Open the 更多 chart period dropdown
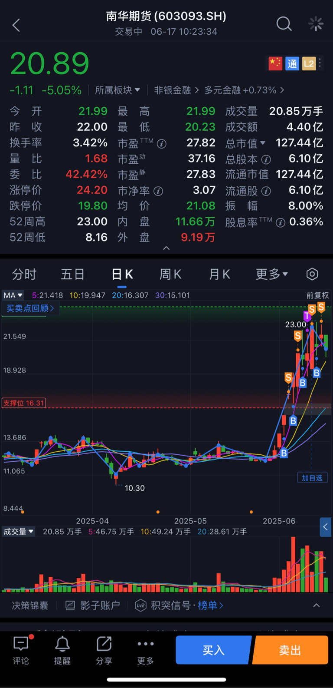Image resolution: width=333 pixels, height=688 pixels. click(272, 274)
